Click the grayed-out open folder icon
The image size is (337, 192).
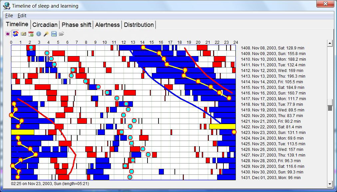click(x=62, y=34)
